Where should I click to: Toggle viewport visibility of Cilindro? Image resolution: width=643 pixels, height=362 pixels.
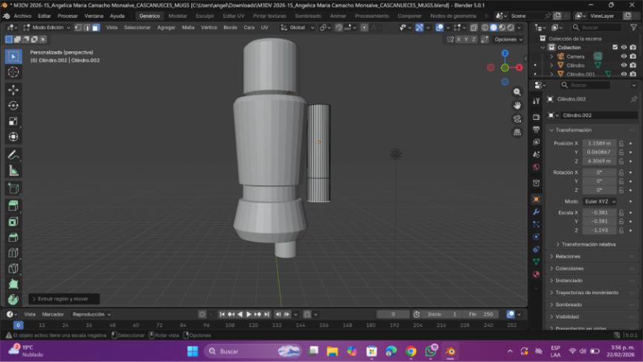click(624, 65)
